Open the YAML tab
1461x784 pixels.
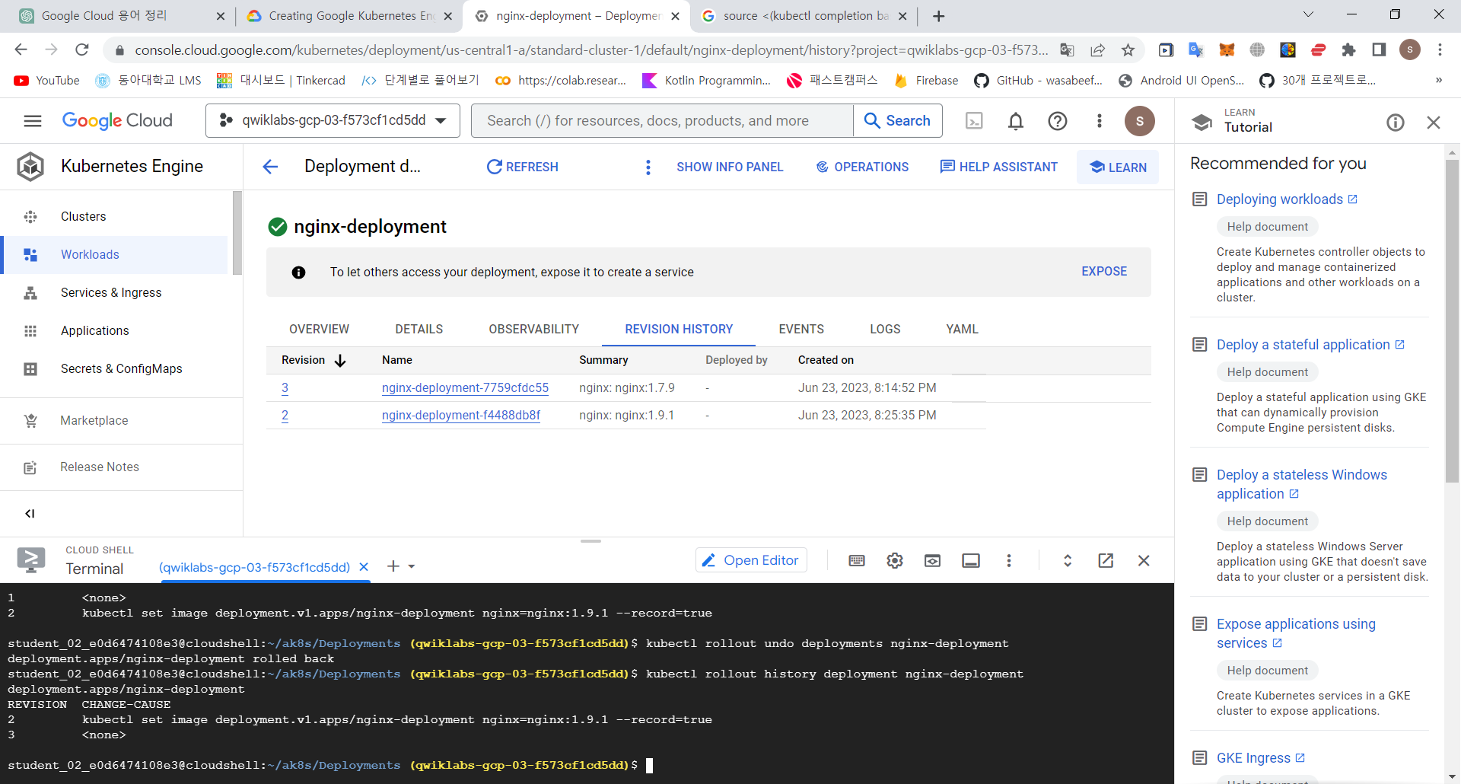(962, 330)
